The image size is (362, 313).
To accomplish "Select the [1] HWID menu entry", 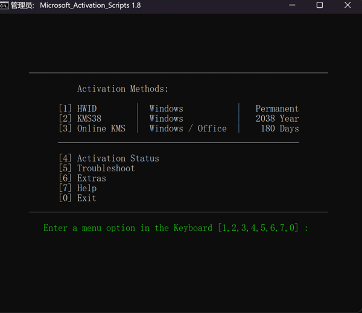I will [x=77, y=109].
